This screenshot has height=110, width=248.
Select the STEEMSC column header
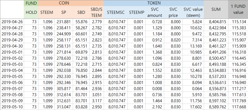point(116,12)
